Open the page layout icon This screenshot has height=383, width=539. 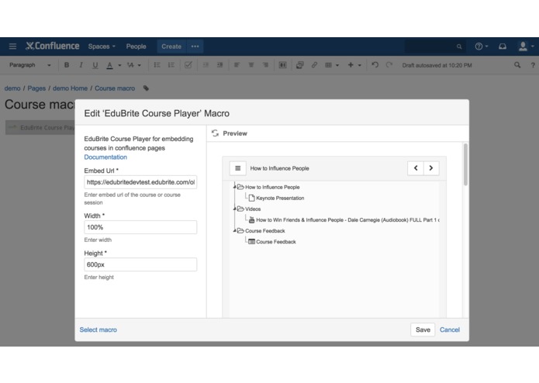click(282, 65)
